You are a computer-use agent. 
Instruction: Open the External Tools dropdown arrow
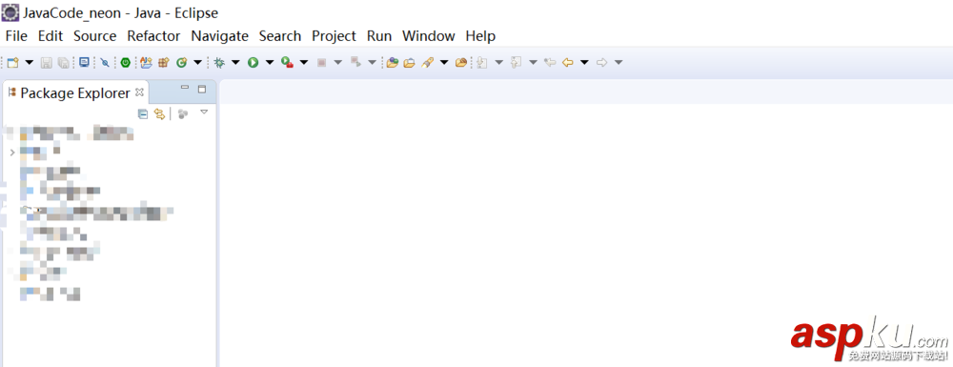tap(304, 62)
